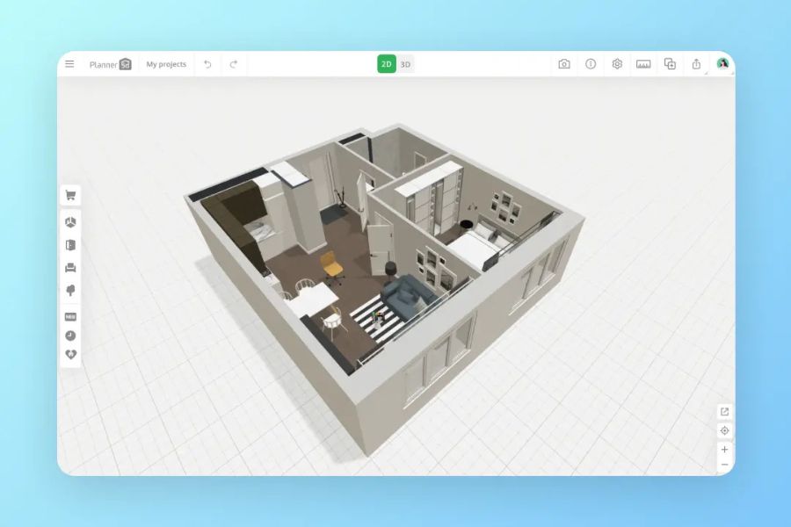The height and width of the screenshot is (527, 791).
Task: Toggle fullscreen with the expand icon
Action: (x=723, y=410)
